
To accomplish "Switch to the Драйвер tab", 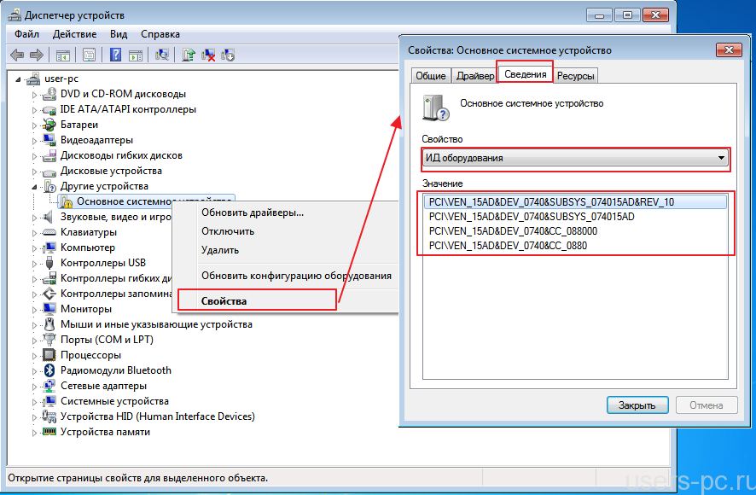I will (474, 76).
